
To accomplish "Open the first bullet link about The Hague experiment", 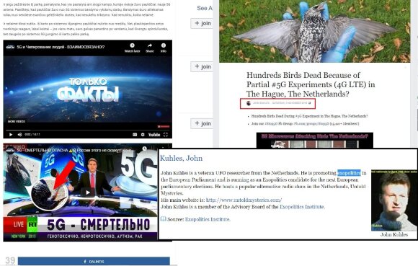I will pos(309,116).
